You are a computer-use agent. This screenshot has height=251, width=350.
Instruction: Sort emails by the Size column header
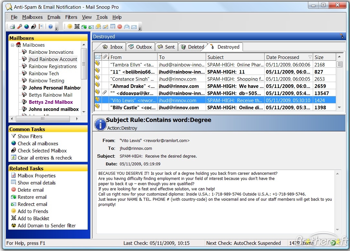(x=324, y=57)
